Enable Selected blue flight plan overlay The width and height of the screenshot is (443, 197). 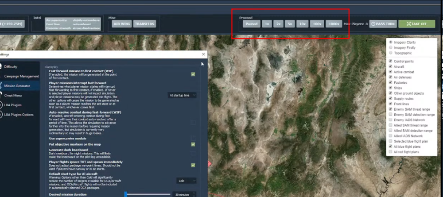(390, 141)
